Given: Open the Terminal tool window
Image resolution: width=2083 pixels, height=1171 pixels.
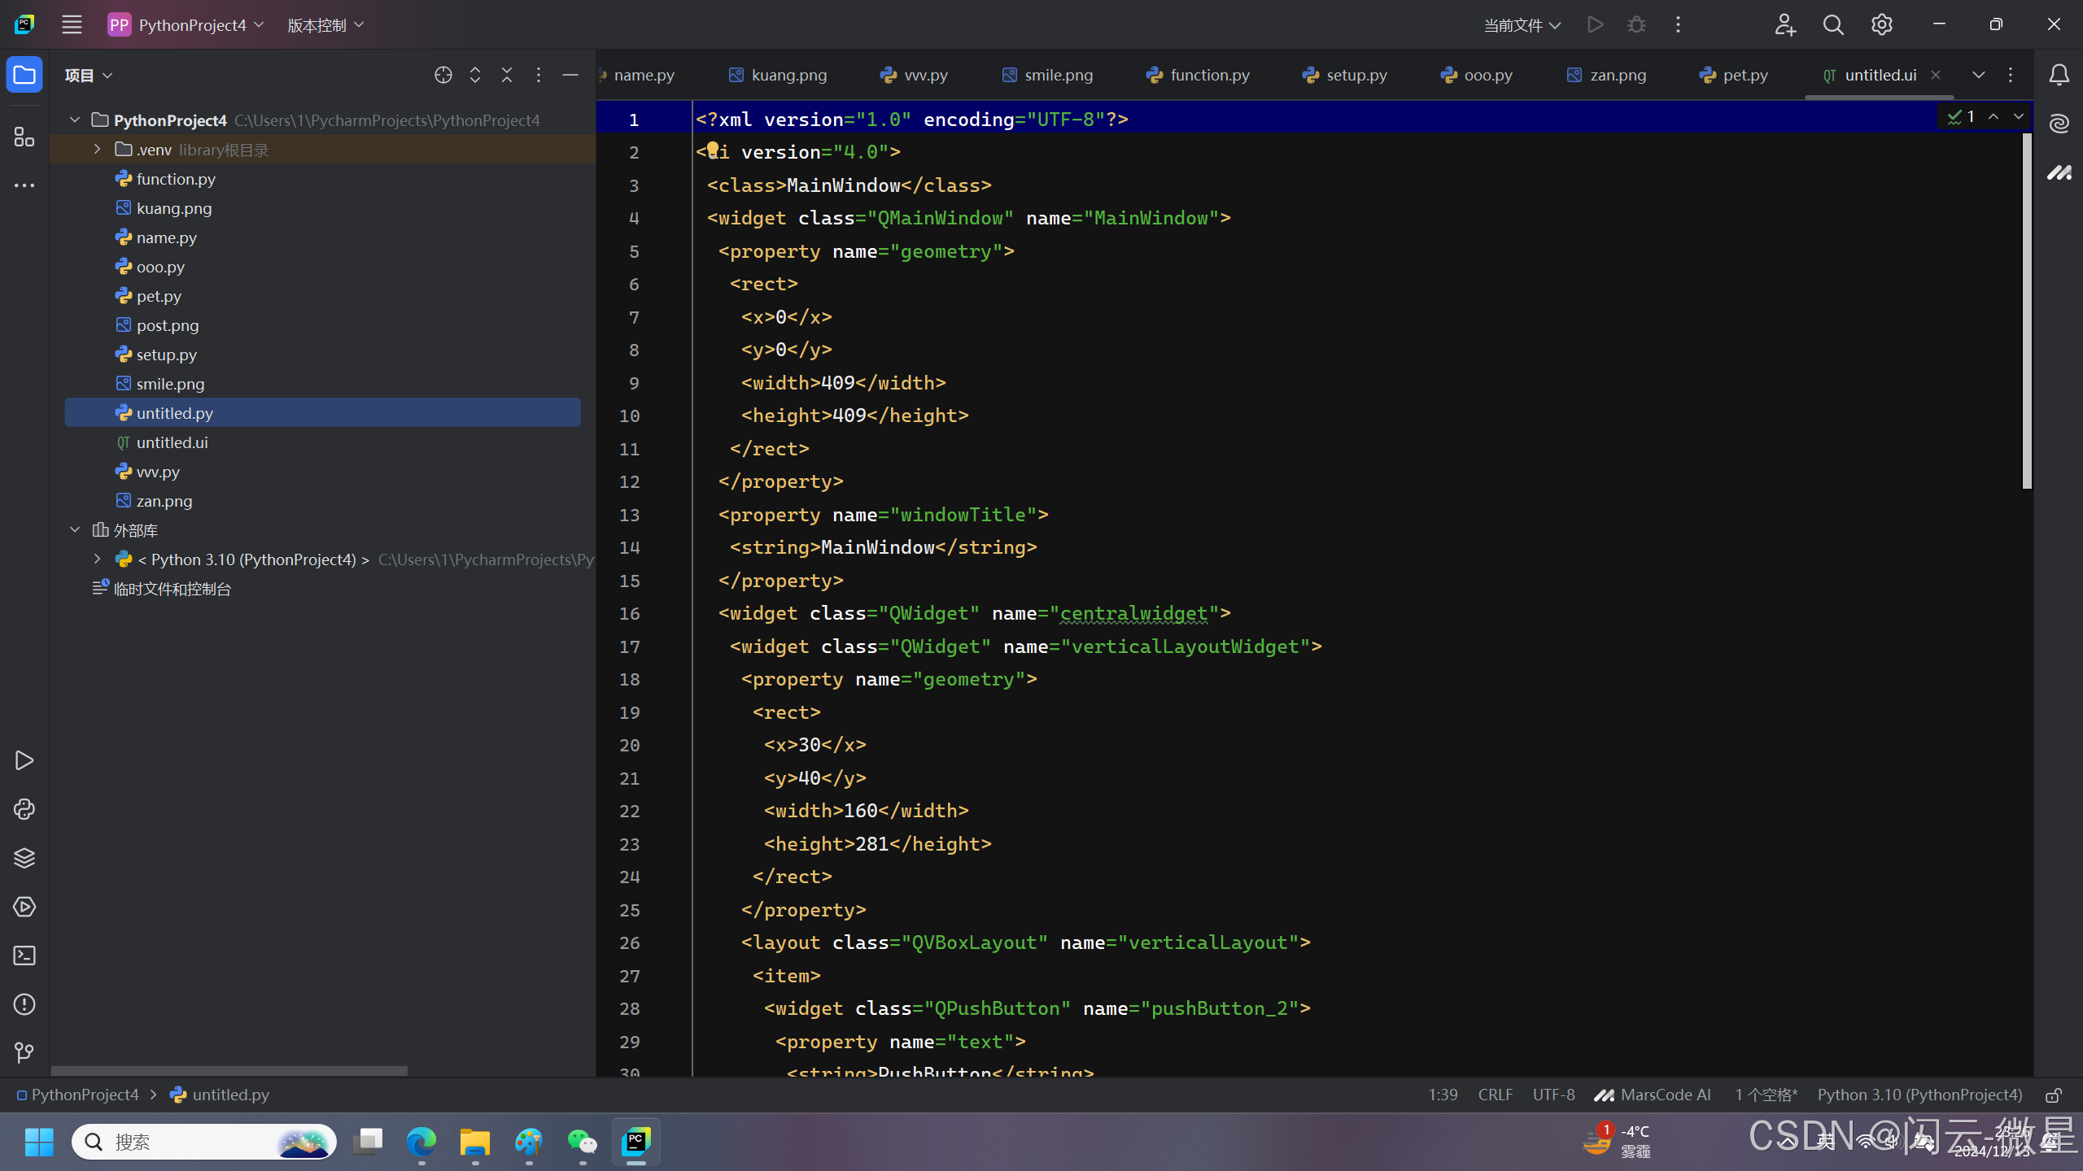Looking at the screenshot, I should click(24, 956).
